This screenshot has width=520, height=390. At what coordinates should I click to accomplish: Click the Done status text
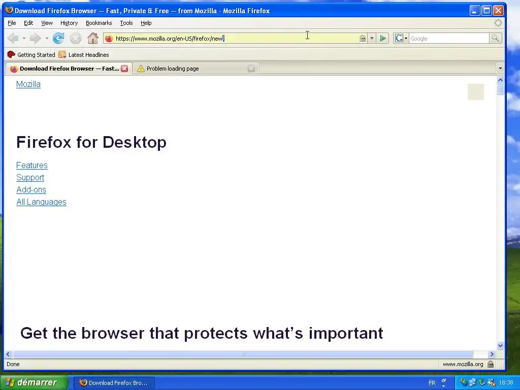click(13, 364)
